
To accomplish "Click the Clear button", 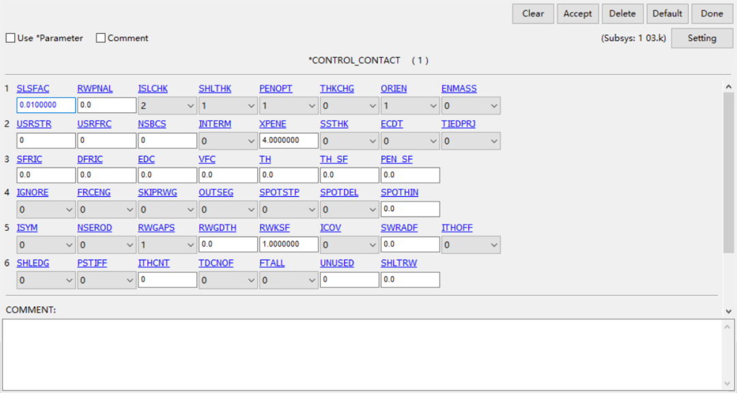I will (533, 14).
